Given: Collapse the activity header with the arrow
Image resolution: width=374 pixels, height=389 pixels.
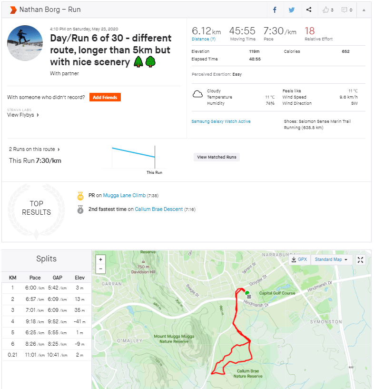Looking at the screenshot, I should click(364, 10).
